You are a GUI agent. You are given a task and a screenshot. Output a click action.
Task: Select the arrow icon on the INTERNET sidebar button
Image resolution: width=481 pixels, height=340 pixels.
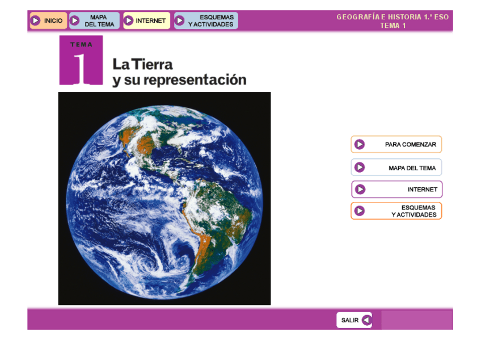click(360, 189)
